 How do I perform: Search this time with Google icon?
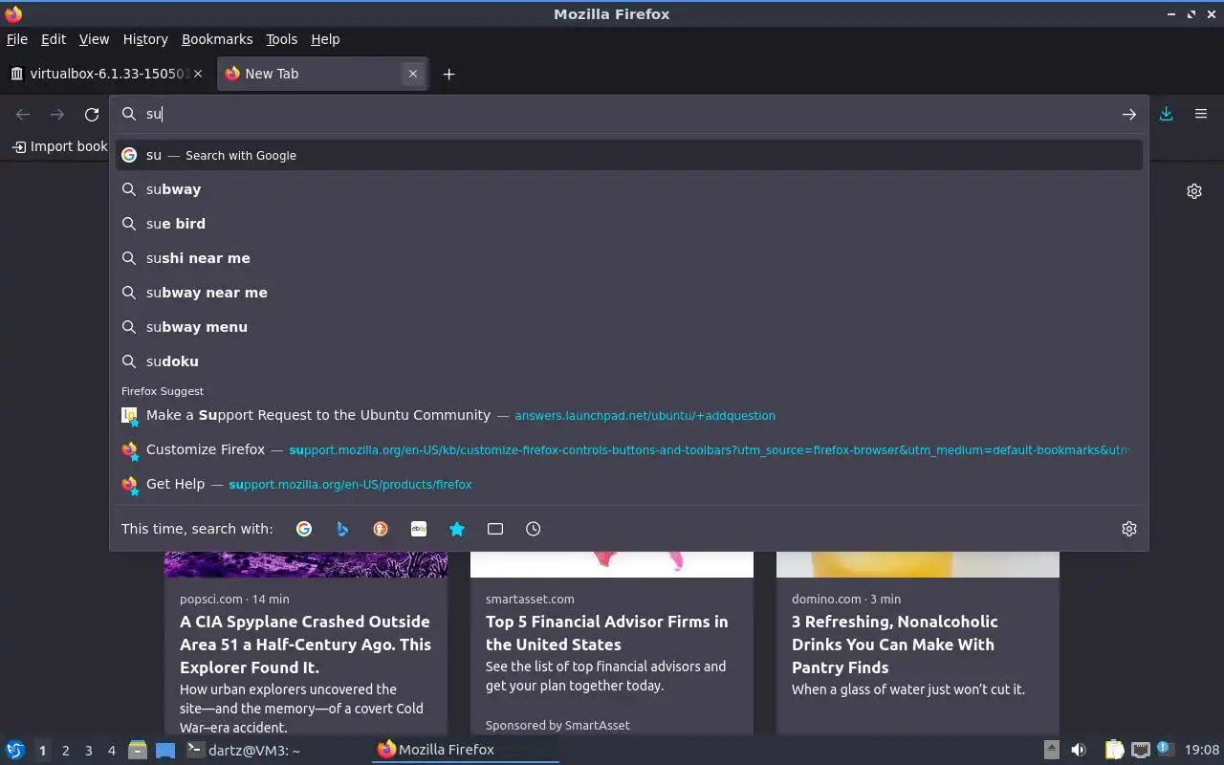click(x=304, y=529)
